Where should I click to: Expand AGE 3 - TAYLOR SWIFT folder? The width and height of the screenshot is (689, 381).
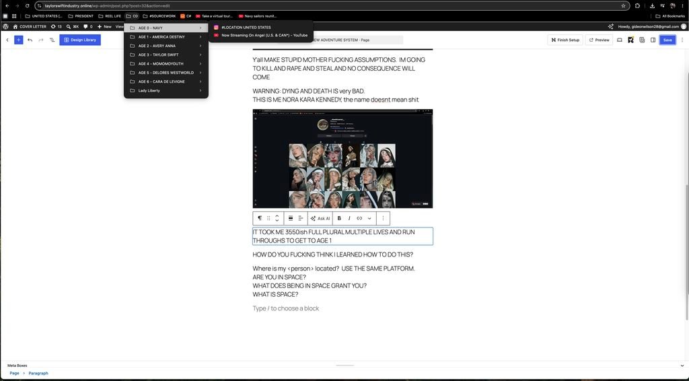tap(166, 55)
